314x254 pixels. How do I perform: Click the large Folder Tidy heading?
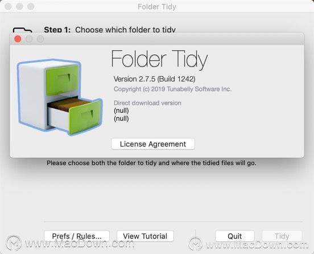pyautogui.click(x=159, y=59)
